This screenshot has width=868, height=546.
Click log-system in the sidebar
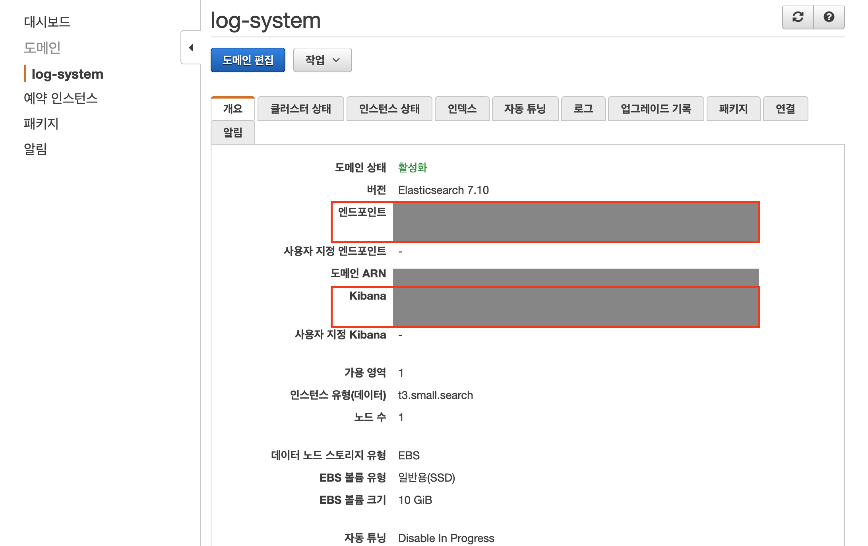67,74
